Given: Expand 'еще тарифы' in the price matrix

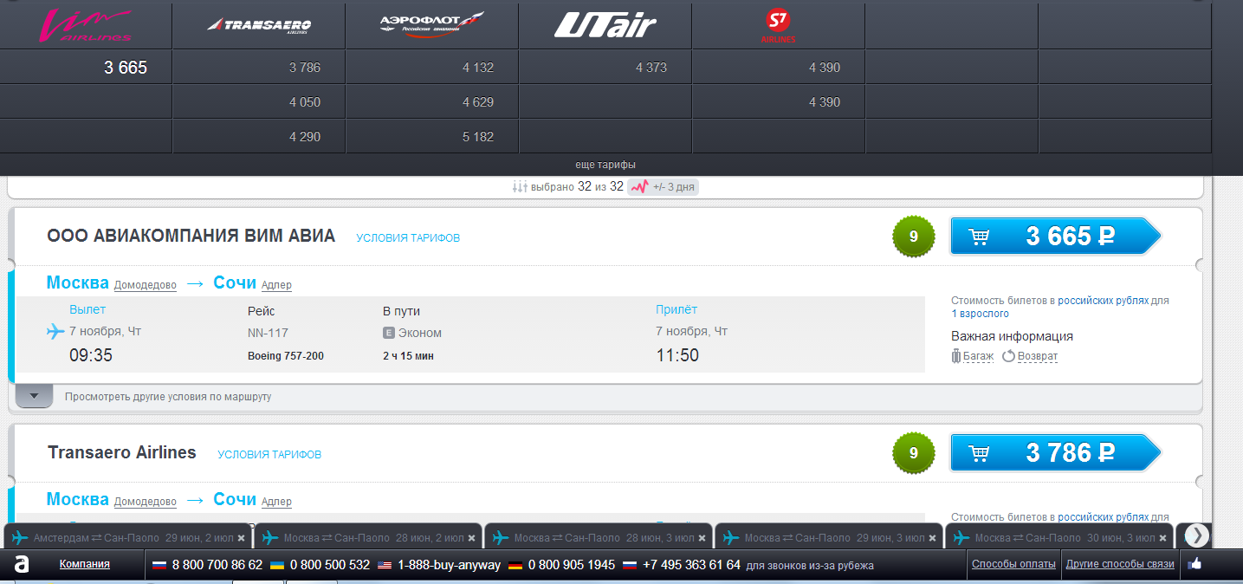Looking at the screenshot, I should [605, 165].
